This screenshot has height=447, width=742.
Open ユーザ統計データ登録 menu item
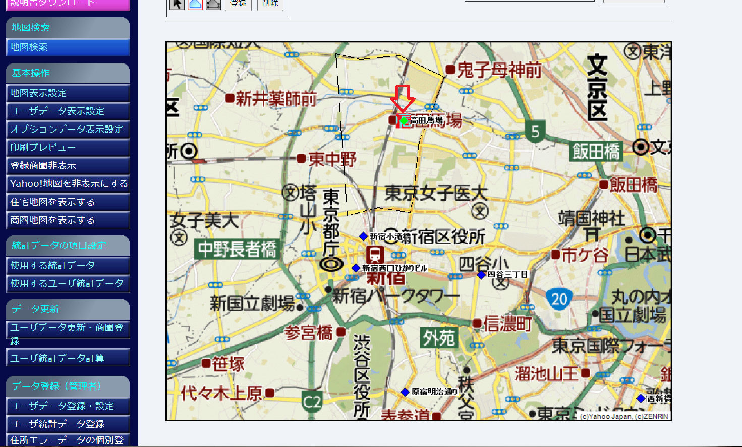tap(68, 424)
